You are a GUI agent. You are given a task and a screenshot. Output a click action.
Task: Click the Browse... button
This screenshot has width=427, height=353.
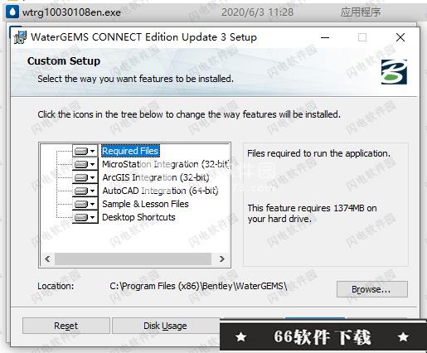[372, 289]
